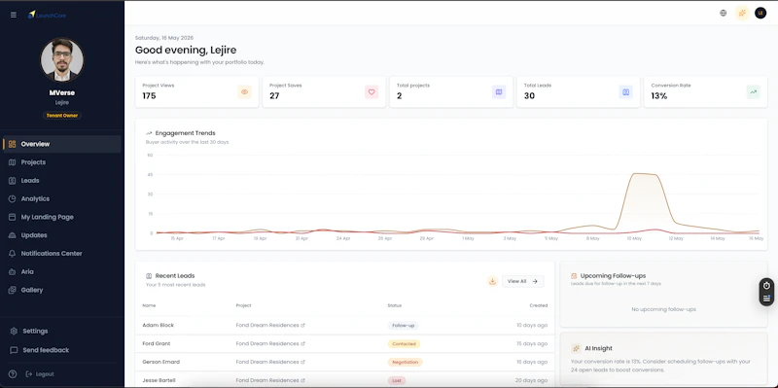Open the globe language selector
The image size is (778, 388).
[x=723, y=13]
